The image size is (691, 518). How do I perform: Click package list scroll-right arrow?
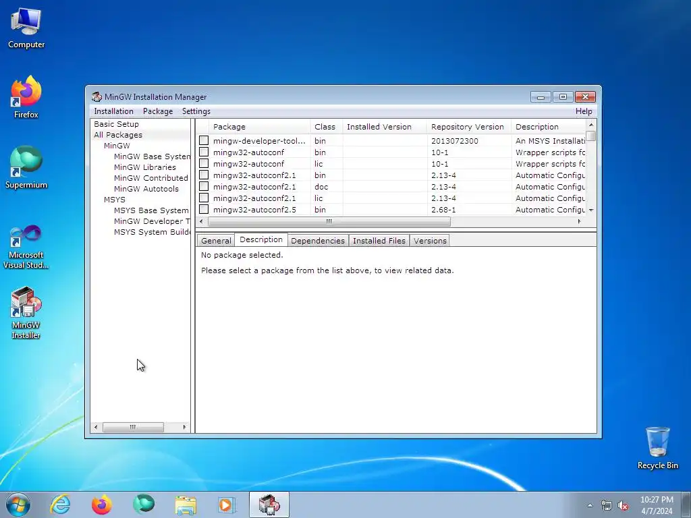[579, 221]
